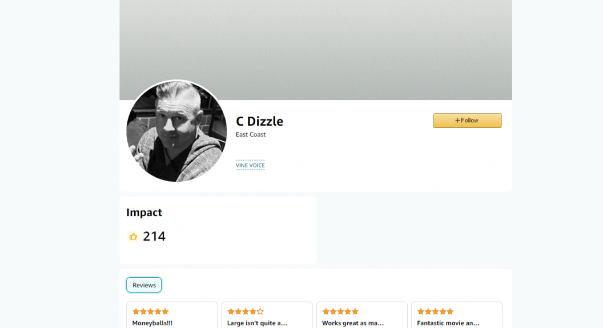The image size is (603, 328).
Task: Click the Follow button
Action: click(467, 121)
